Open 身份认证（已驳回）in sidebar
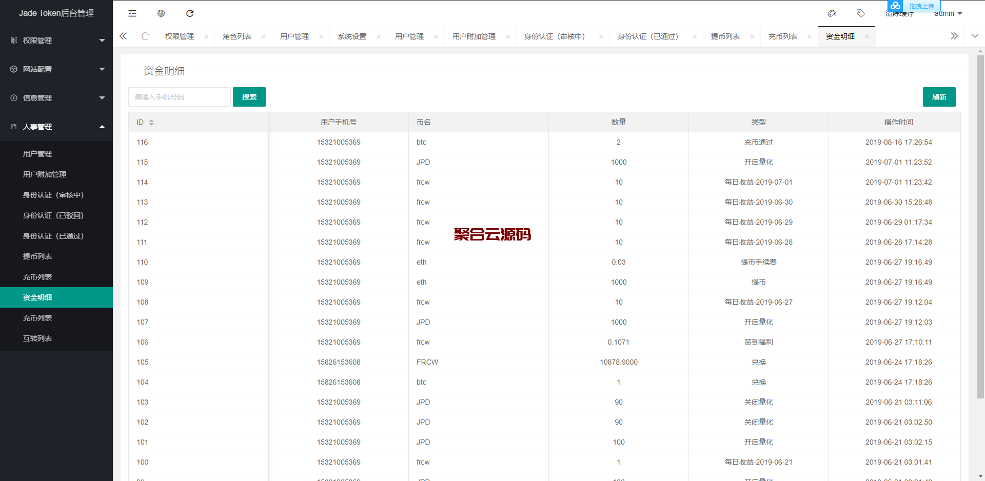 tap(56, 215)
